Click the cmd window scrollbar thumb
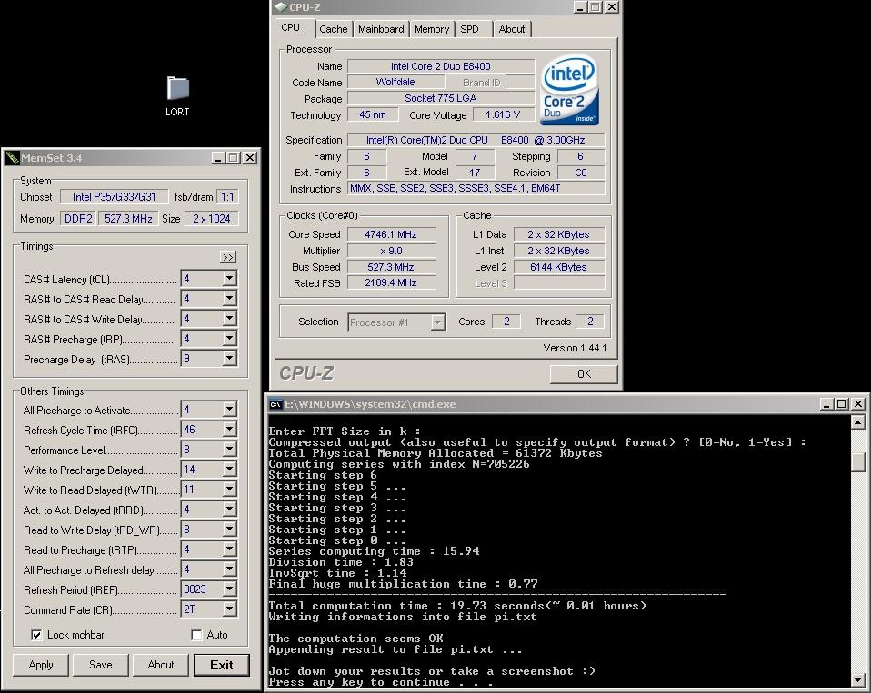The height and width of the screenshot is (693, 871). [857, 462]
